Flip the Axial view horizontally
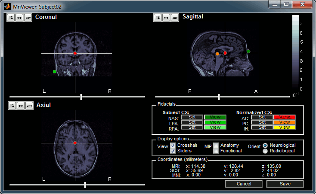316x194 pixels. pos(20,106)
